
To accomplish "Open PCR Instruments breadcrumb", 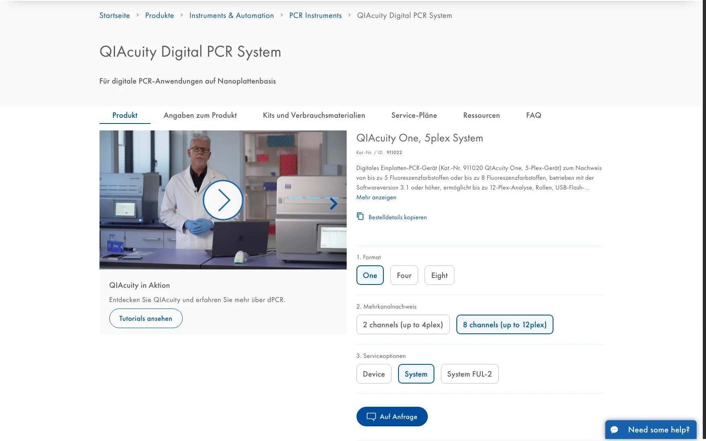I will (x=316, y=15).
